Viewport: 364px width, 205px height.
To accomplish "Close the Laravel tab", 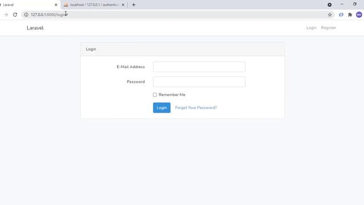I will 56,5.
